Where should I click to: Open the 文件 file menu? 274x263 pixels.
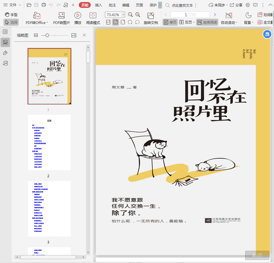pos(12,5)
